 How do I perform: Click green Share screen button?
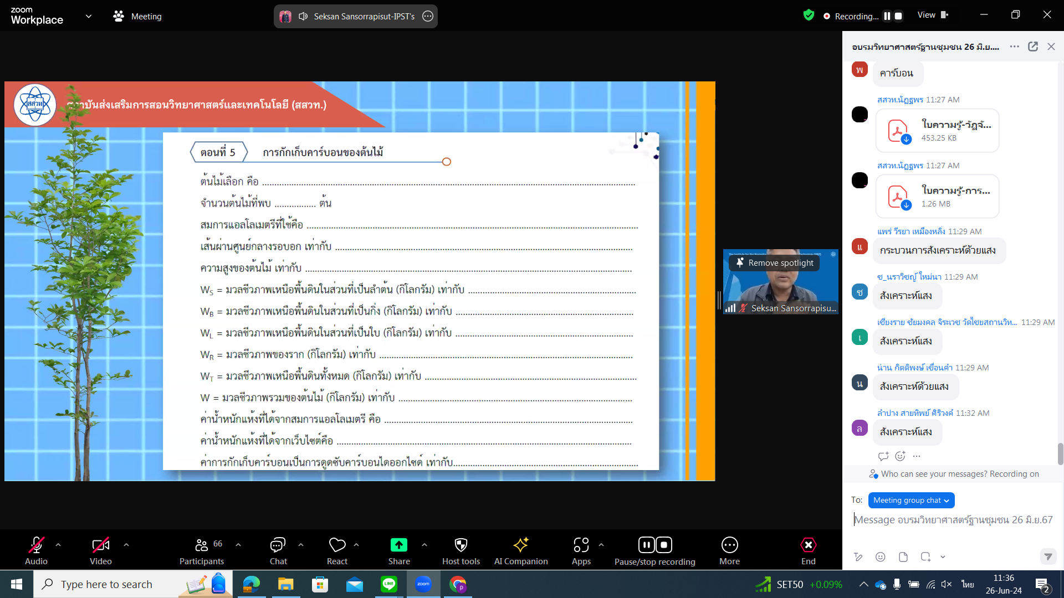[x=399, y=550]
